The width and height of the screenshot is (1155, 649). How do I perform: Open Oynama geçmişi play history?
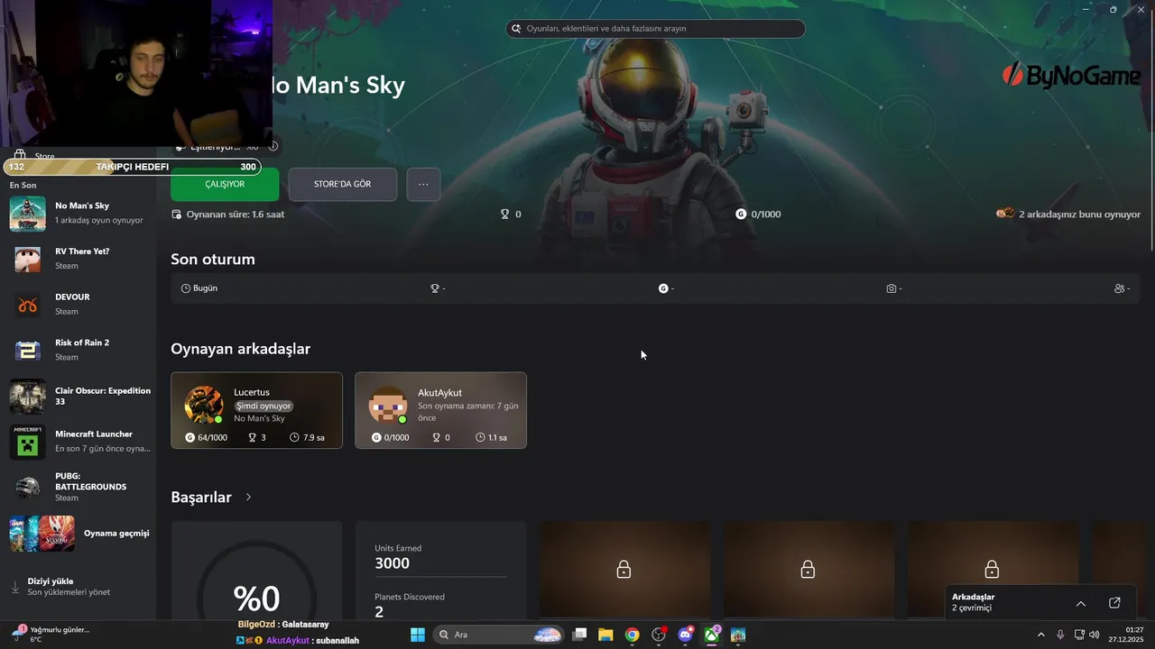[79, 533]
